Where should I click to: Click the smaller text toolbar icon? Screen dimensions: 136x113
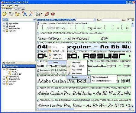(x=31, y=14)
